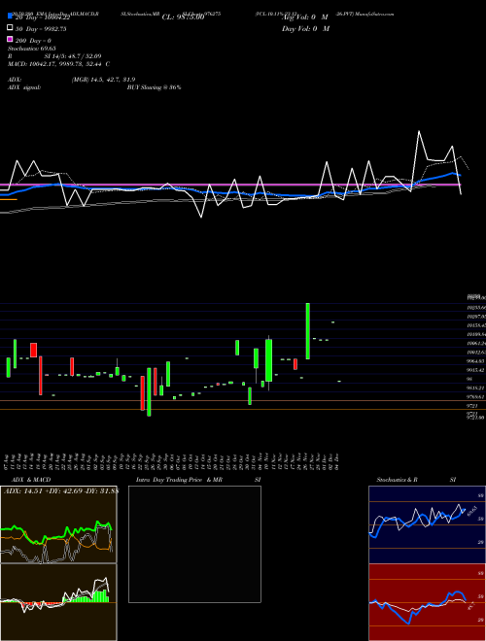Select the '200 Day = 0' legend text
Viewport: 486px width, 641px height.
[x=33, y=41]
